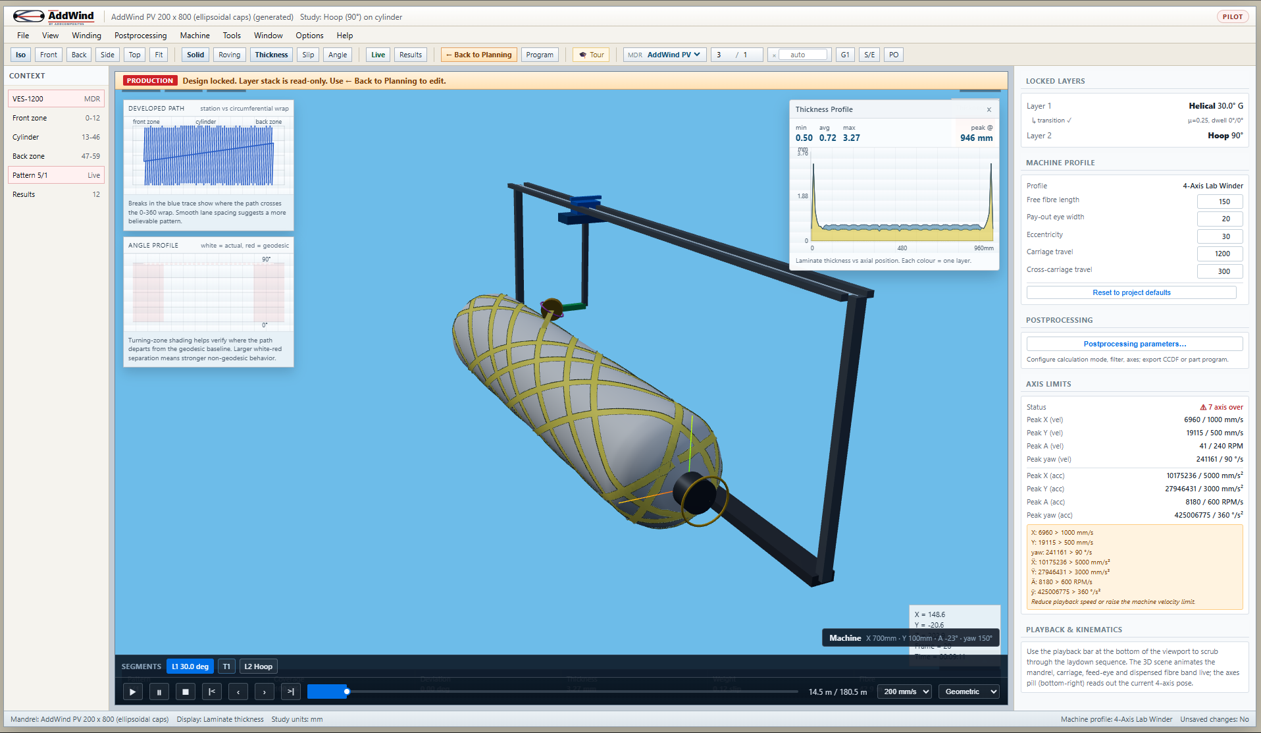Jump to the first frame of the sequence
This screenshot has height=733, width=1261.
(x=211, y=692)
